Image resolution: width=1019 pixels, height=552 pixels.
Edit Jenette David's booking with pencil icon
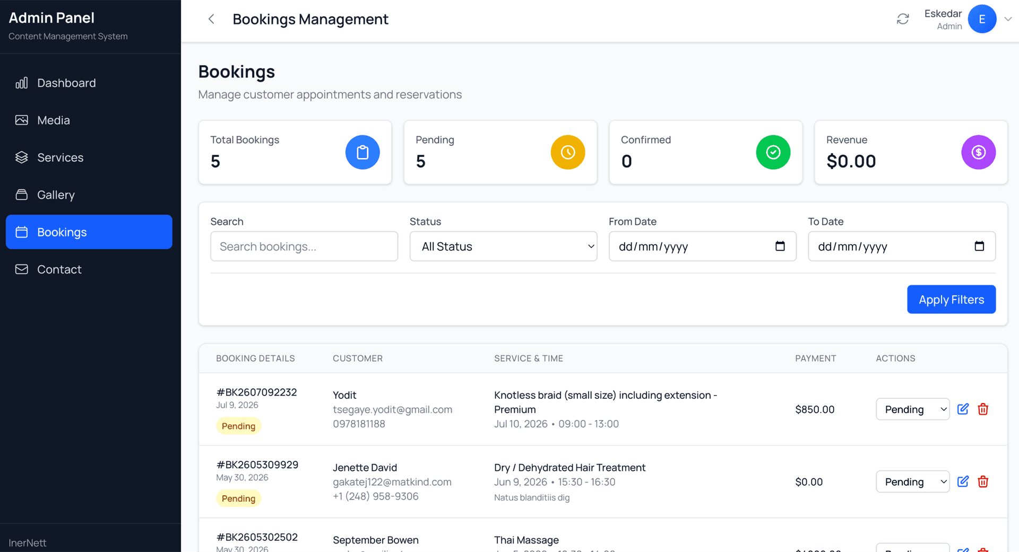pyautogui.click(x=963, y=481)
